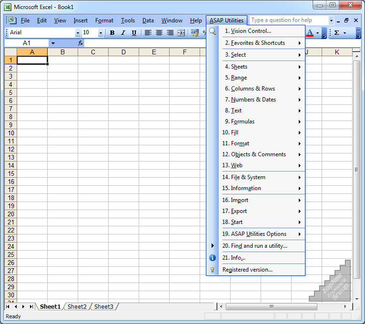Open the Fill submenu

click(262, 132)
